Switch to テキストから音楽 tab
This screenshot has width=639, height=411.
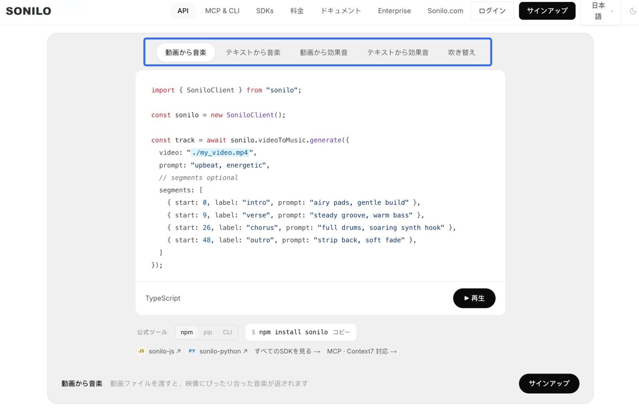point(253,53)
